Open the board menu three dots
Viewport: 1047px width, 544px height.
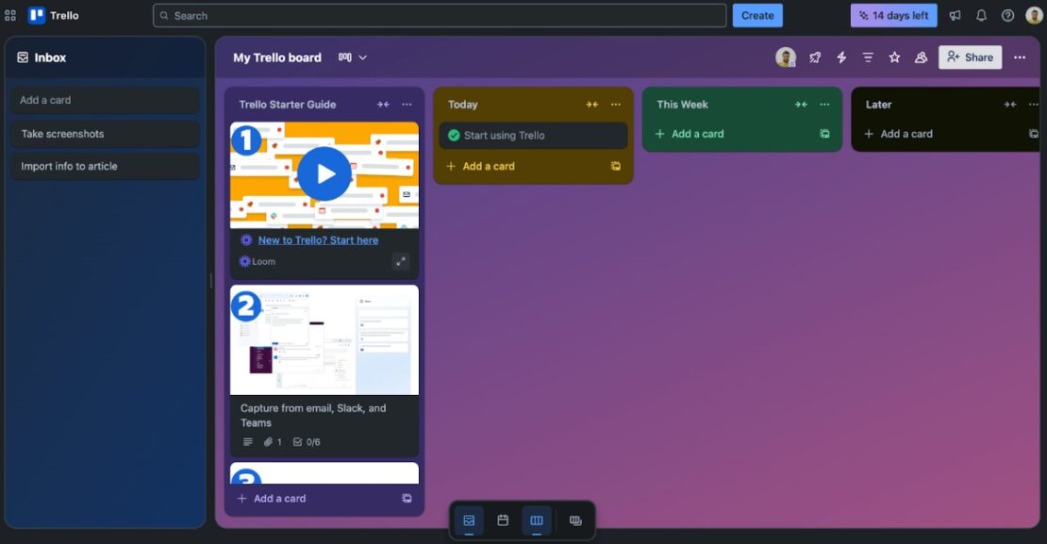tap(1020, 58)
